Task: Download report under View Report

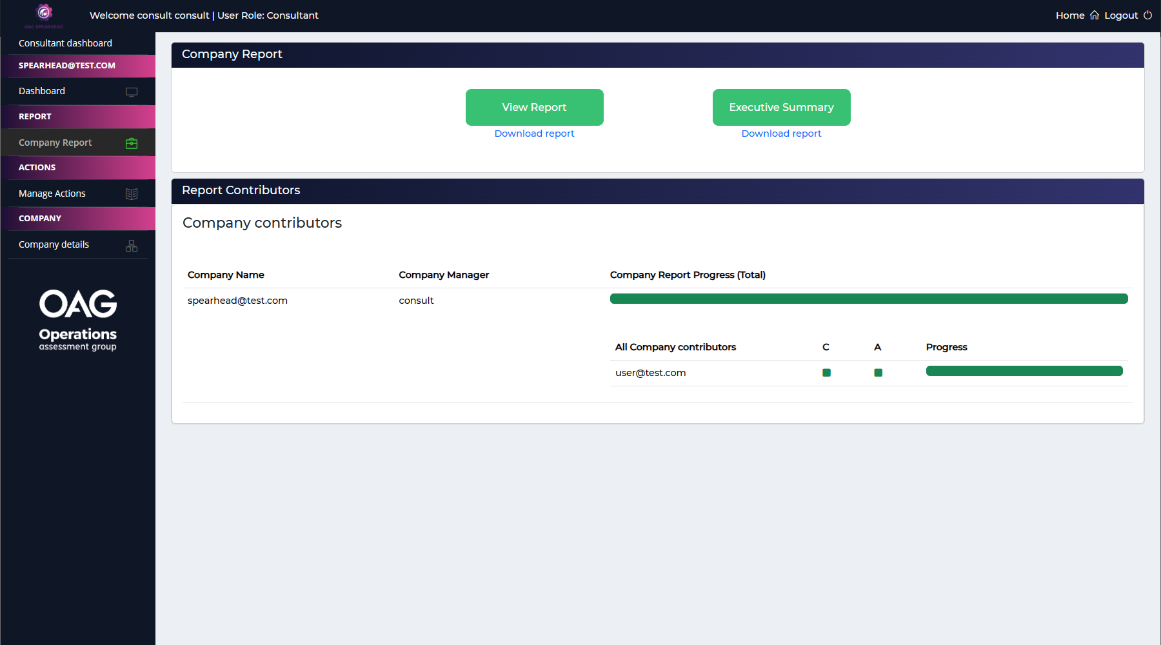Action: [x=534, y=134]
